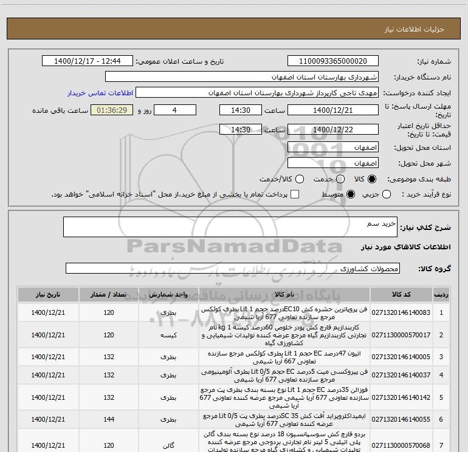Click the ایمیداکلروپراید آفت کش product name
Screen dimensions: 468x452
tap(284, 419)
